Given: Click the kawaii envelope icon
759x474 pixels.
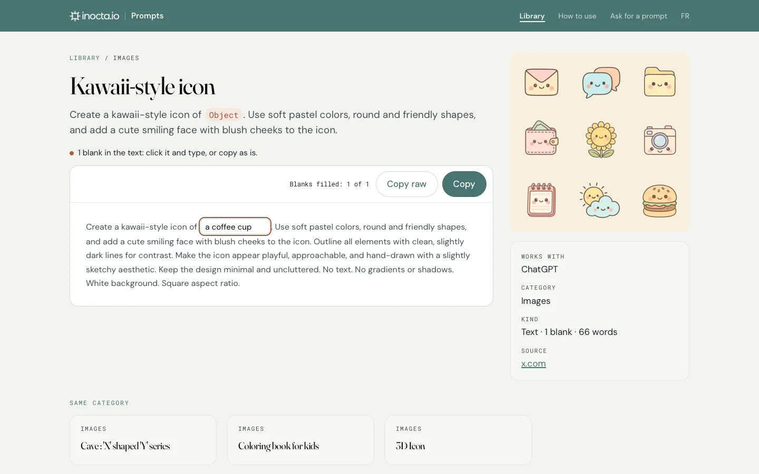Looking at the screenshot, I should click(x=541, y=82).
